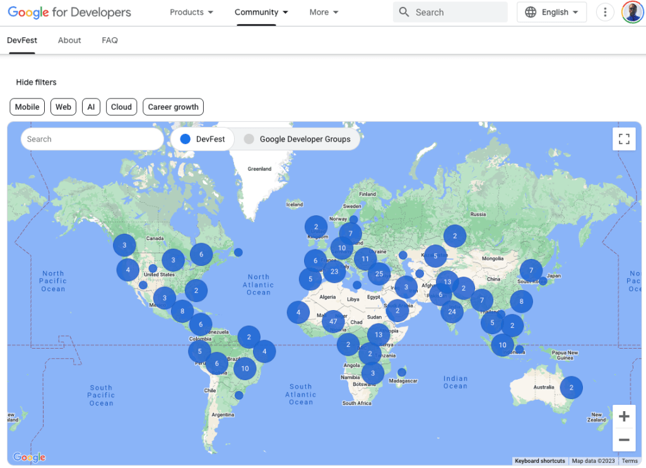This screenshot has height=468, width=646.
Task: Toggle the Career growth filter chip
Action: (x=173, y=107)
